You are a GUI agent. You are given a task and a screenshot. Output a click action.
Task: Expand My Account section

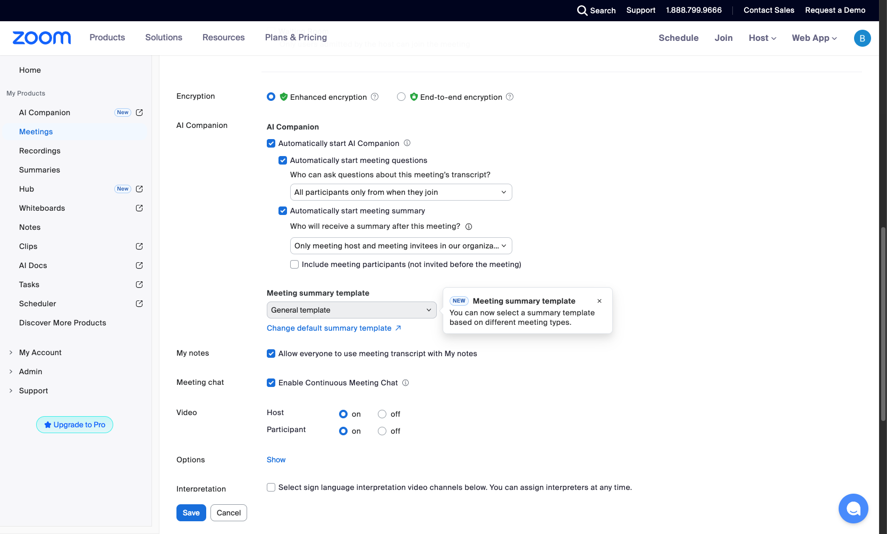40,352
